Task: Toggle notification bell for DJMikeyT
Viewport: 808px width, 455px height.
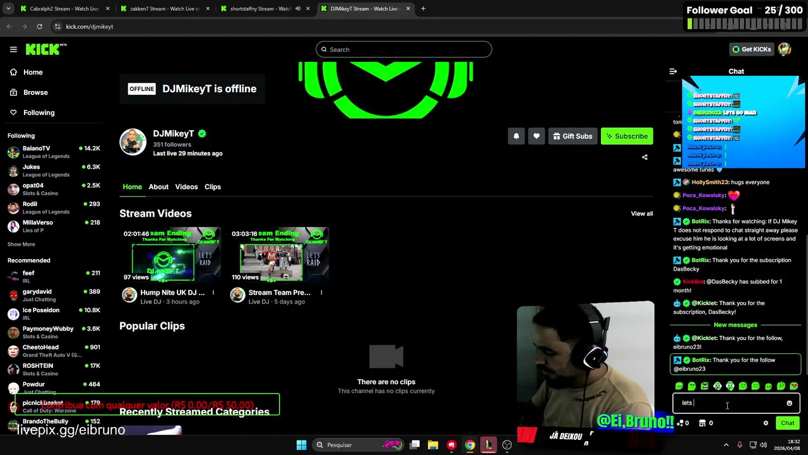Action: tap(516, 136)
